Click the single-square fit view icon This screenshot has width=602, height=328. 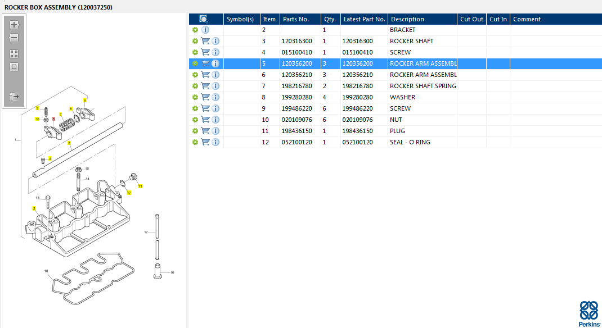[14, 67]
